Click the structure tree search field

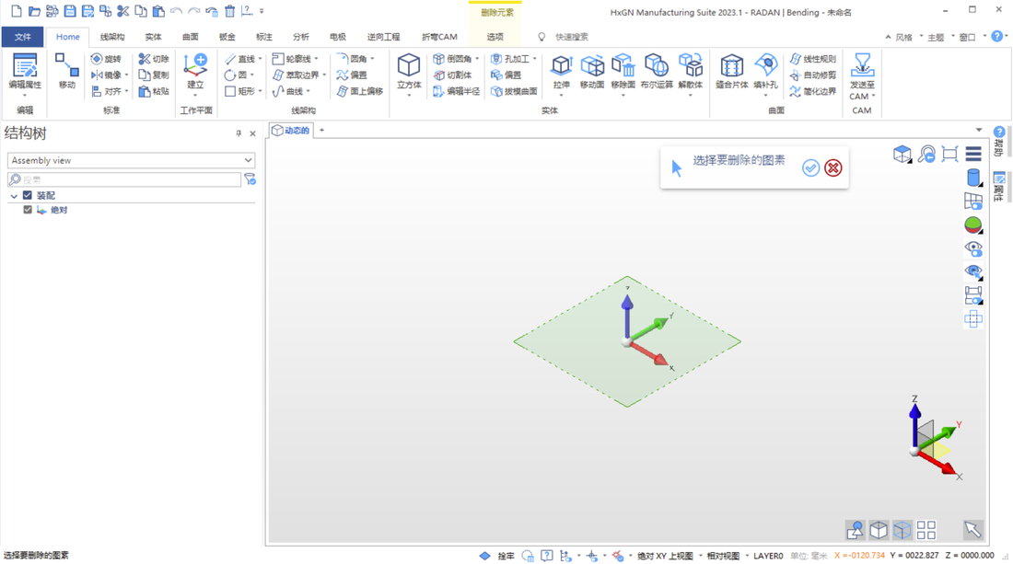click(124, 178)
